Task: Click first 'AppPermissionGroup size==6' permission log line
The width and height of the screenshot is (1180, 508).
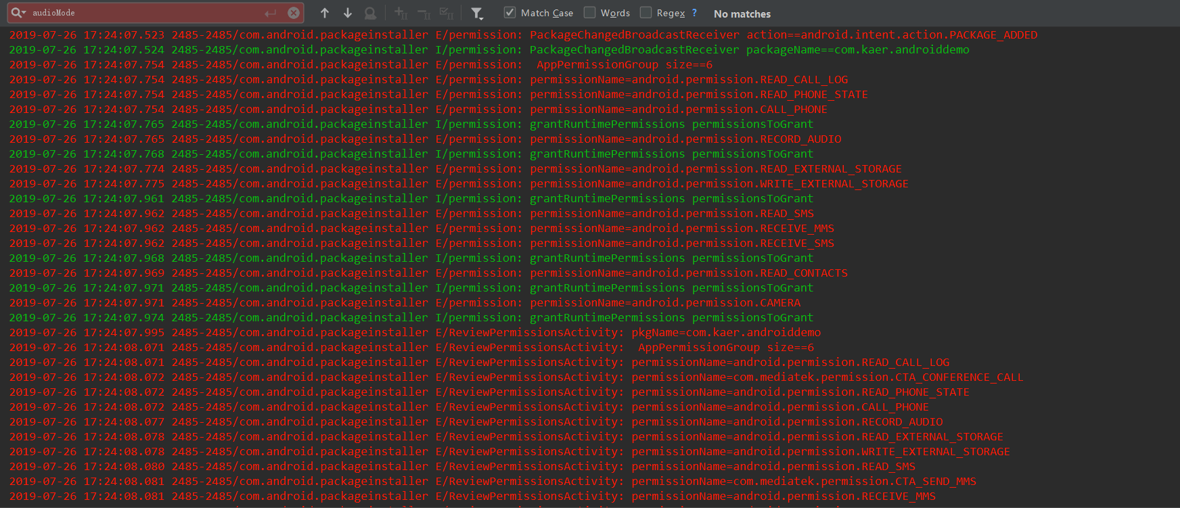Action: (361, 64)
